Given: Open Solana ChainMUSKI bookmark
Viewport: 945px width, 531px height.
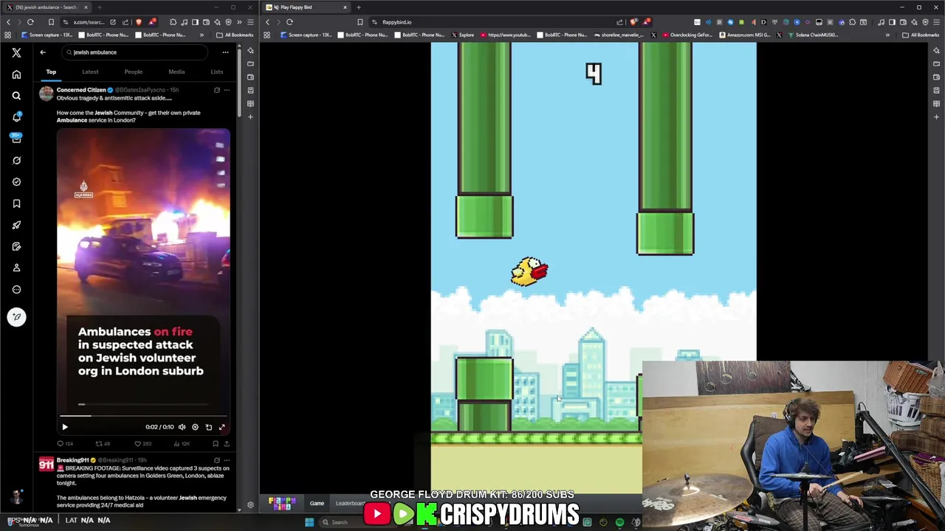Looking at the screenshot, I should tap(811, 35).
